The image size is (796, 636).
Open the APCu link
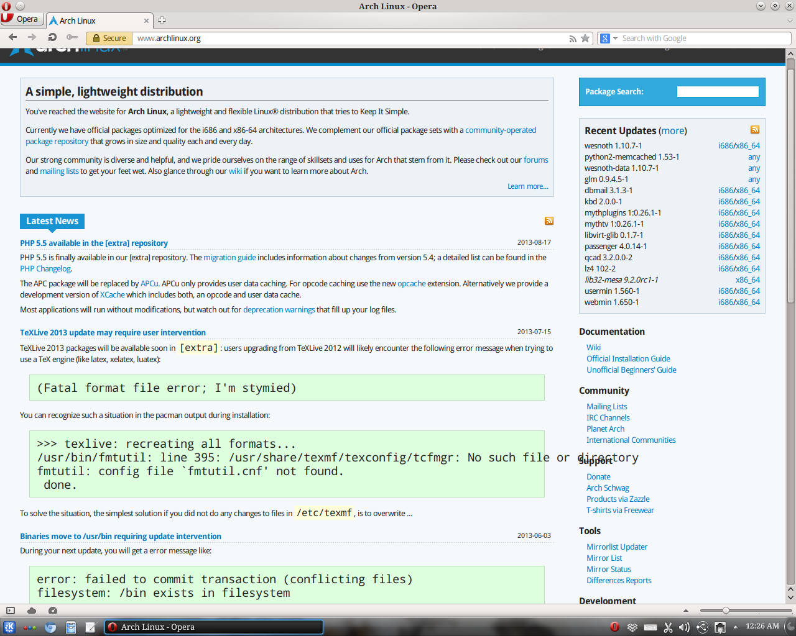click(x=149, y=283)
